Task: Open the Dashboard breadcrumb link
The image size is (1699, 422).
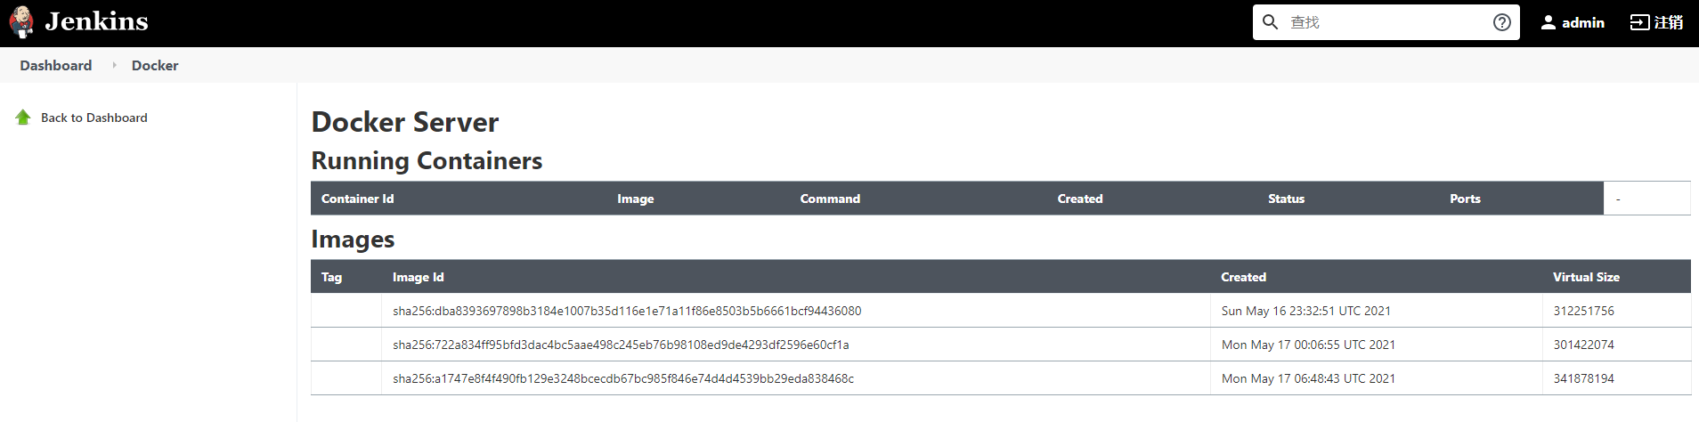Action: pos(56,65)
